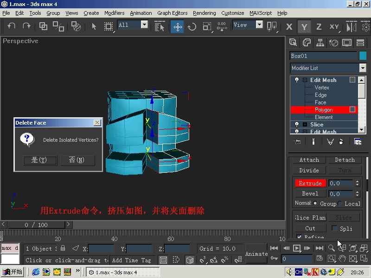Click Remove Modifier trash icon
Viewport: 371px width, 278px height.
point(341,141)
